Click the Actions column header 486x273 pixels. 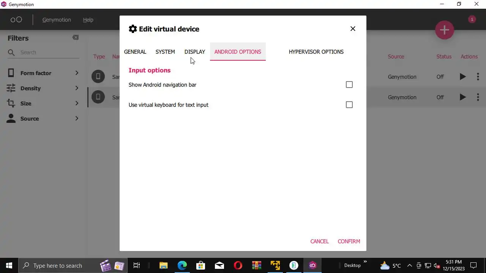[x=469, y=56]
